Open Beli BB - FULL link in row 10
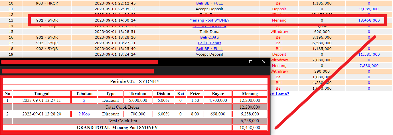The height and width of the screenshot is (135, 393). pos(209,3)
